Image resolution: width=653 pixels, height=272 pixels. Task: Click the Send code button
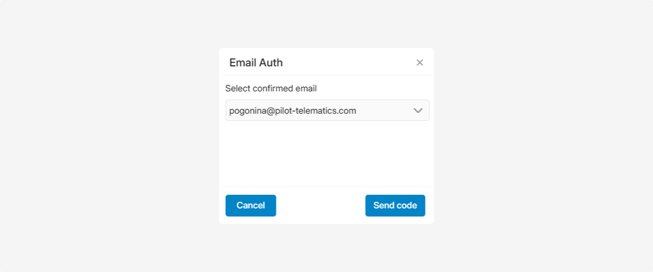395,206
